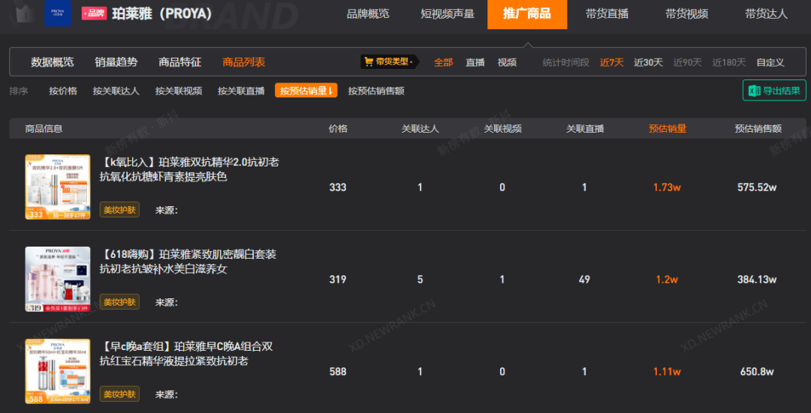811x413 pixels.
Task: Click price value 319
Action: tap(338, 280)
